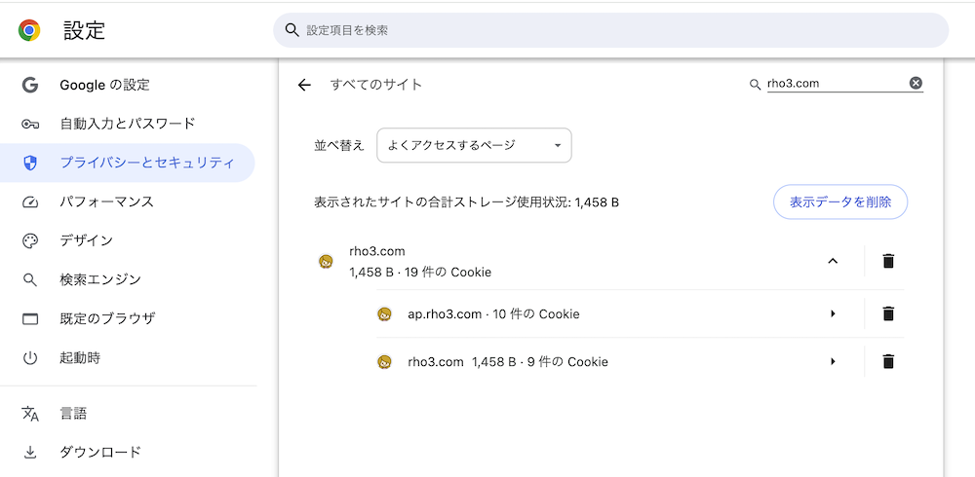Collapse the rho3.com site group
This screenshot has width=975, height=477.
(x=833, y=262)
